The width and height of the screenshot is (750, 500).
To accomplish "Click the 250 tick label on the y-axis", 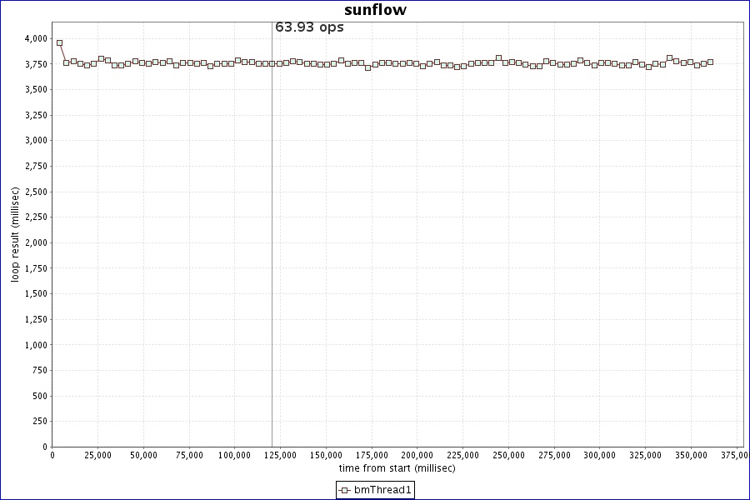I will (x=39, y=421).
